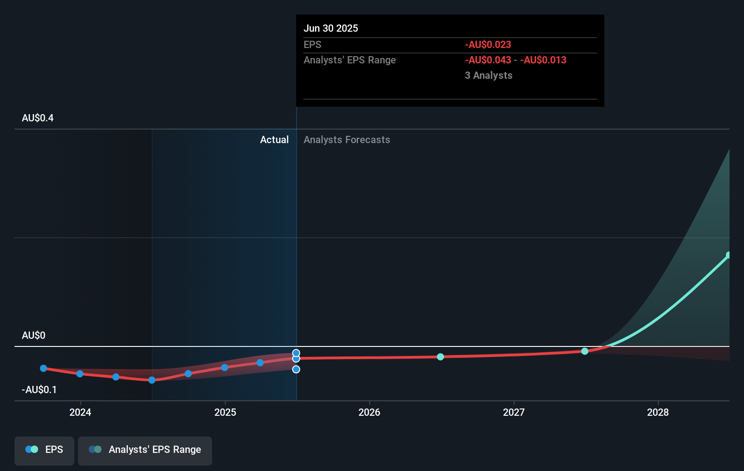Click the Analysts' EPS Range legend dots icon
The image size is (744, 471).
(x=95, y=449)
